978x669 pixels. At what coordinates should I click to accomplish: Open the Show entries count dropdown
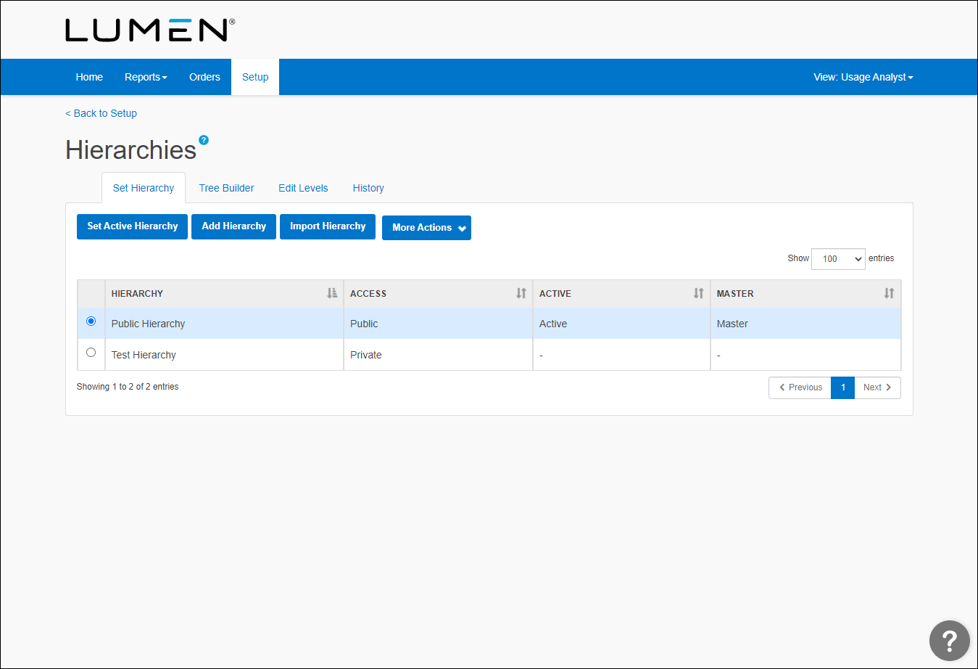pyautogui.click(x=838, y=259)
